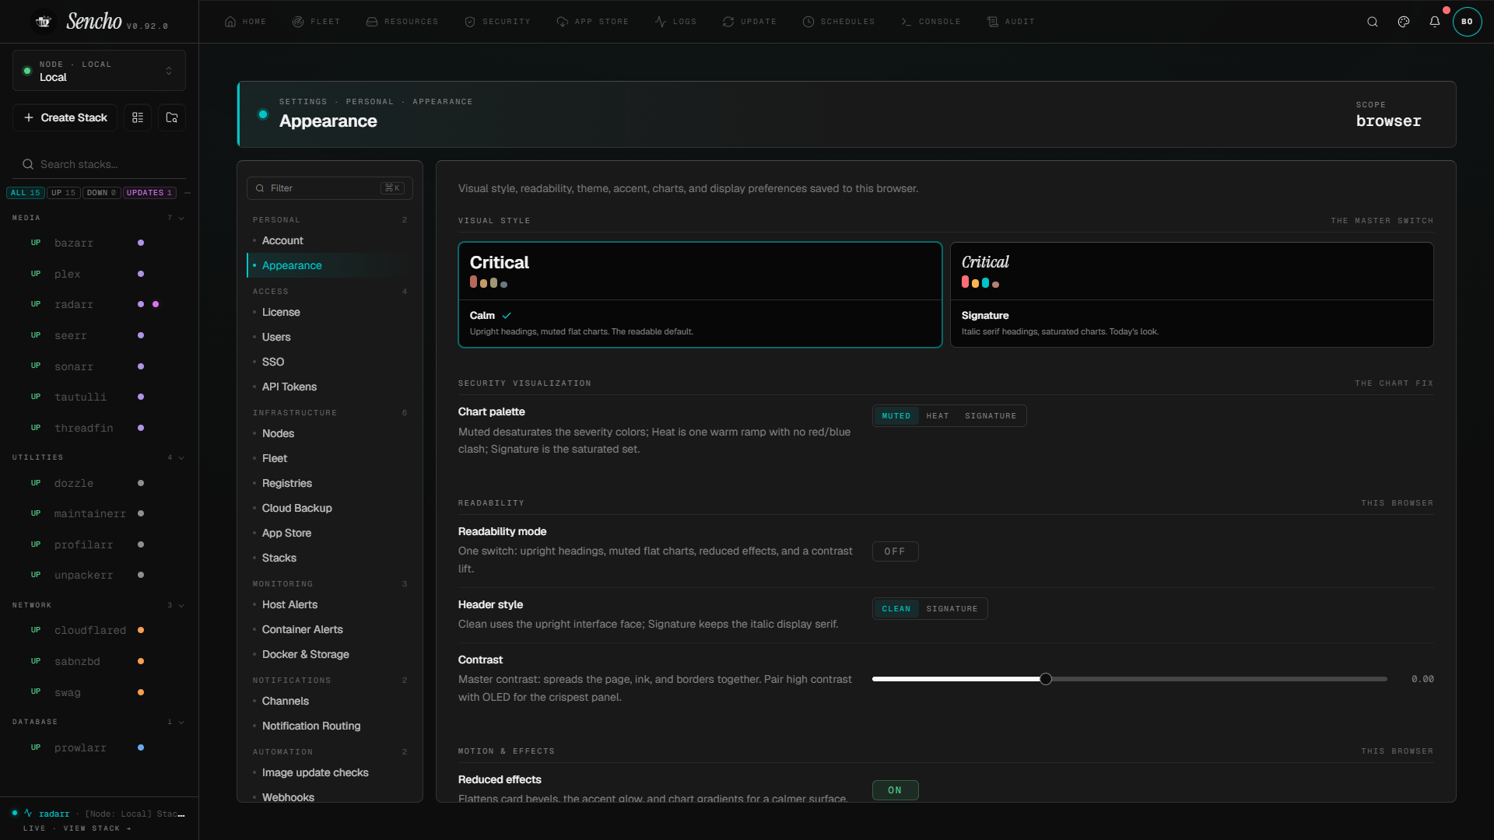Screen dimensions: 1494x840
Task: Click the Logs activity icon
Action: tap(661, 22)
